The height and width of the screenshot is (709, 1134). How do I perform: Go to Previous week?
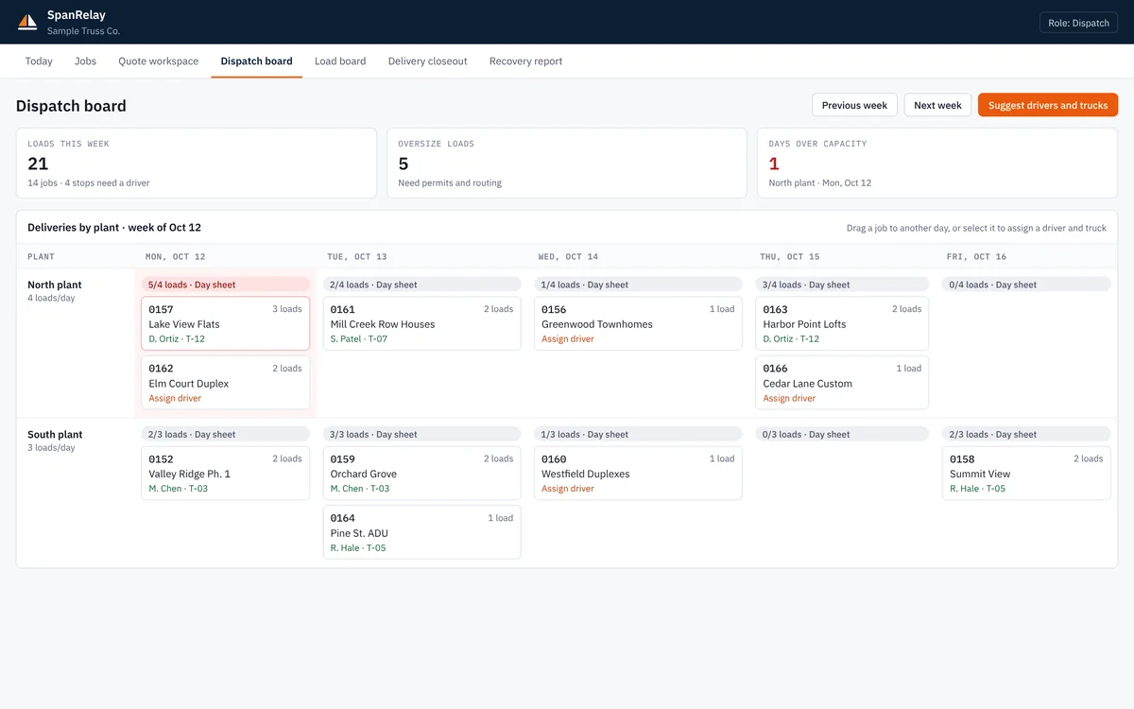click(854, 105)
